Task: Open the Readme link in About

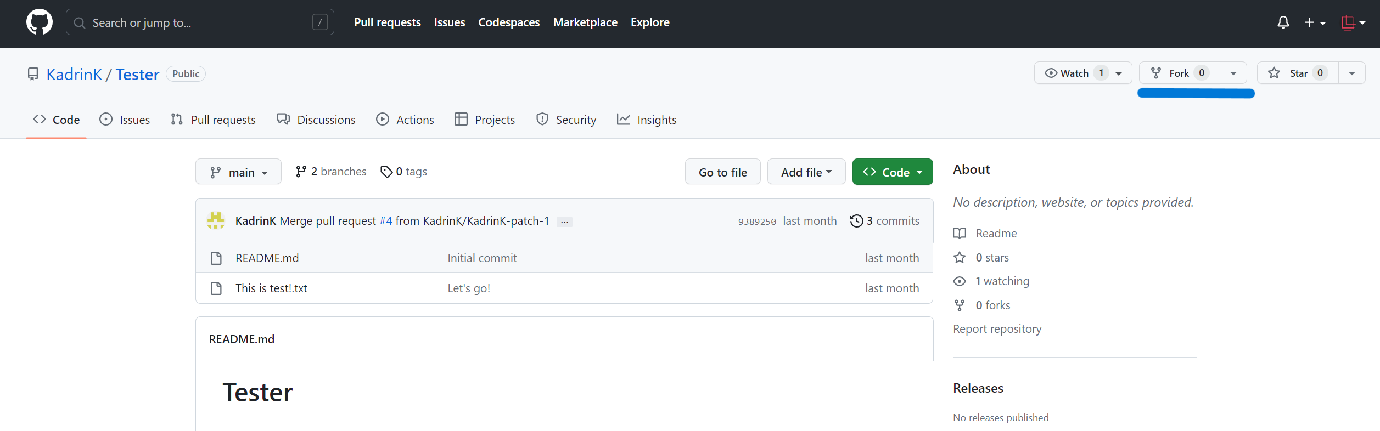Action: (x=996, y=233)
